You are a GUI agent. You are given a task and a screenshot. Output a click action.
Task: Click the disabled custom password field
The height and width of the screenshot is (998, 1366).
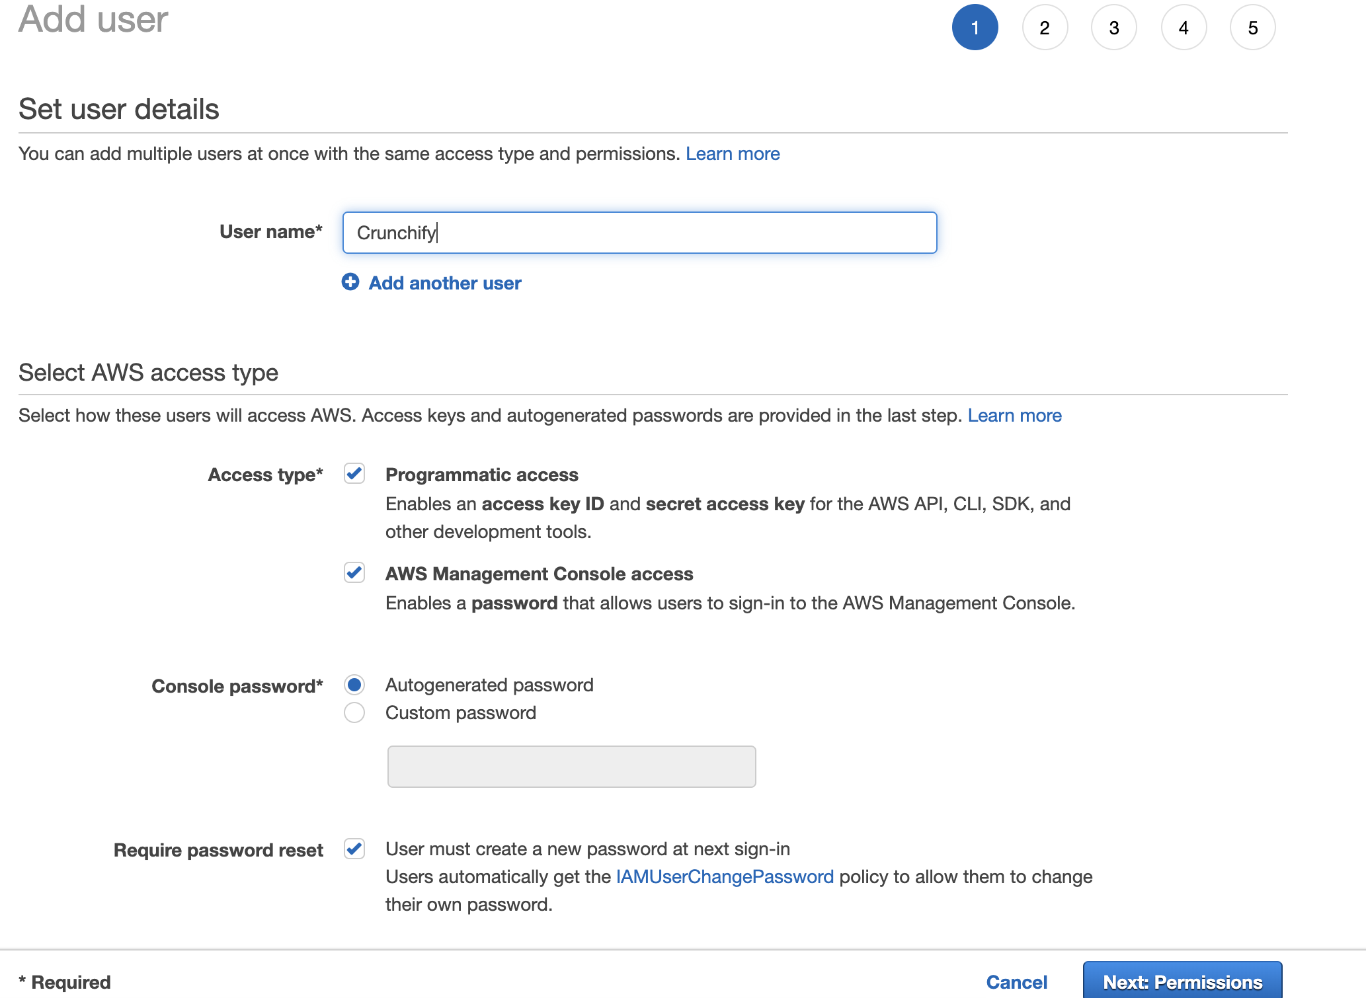571,767
